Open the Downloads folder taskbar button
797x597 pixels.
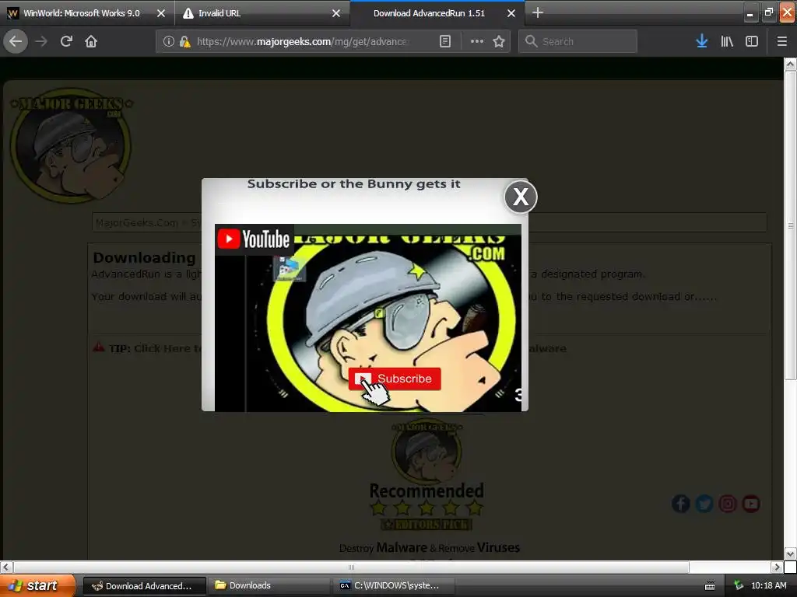(x=269, y=586)
